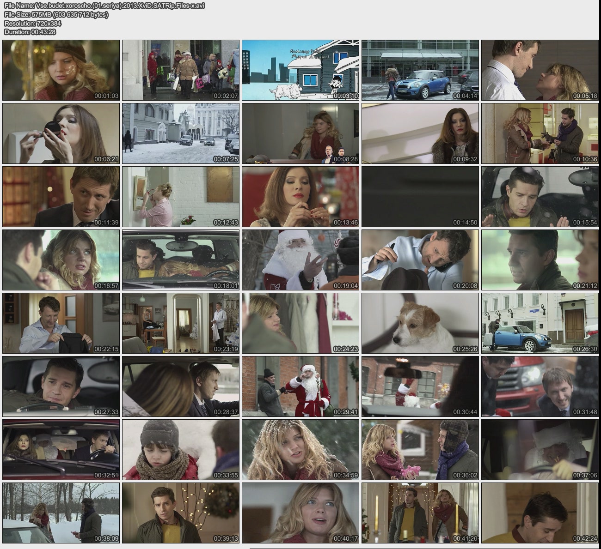Select Santa on the street frame at 00:29:41

[300, 386]
